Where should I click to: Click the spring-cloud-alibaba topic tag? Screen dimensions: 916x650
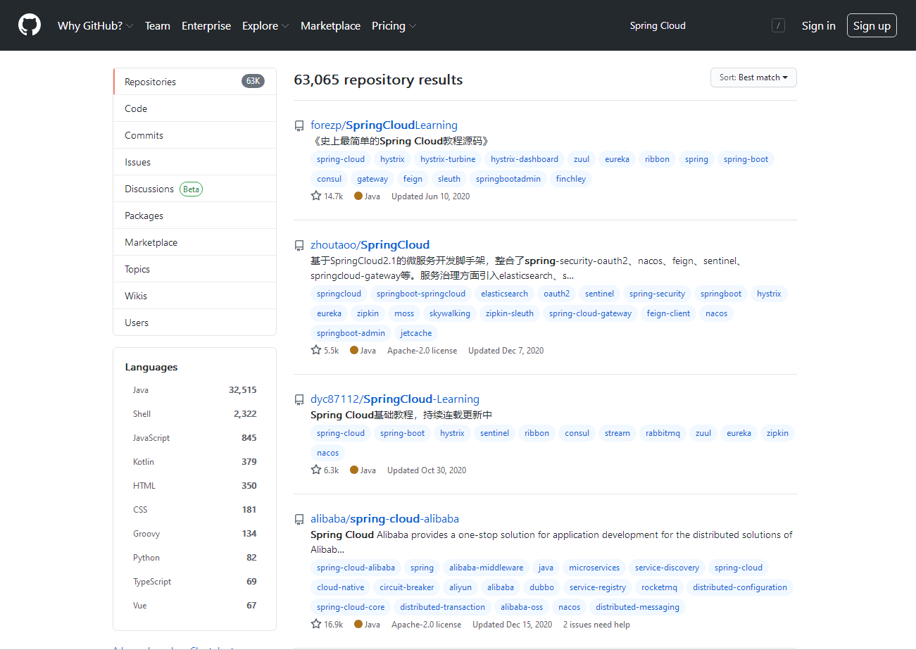tap(356, 568)
